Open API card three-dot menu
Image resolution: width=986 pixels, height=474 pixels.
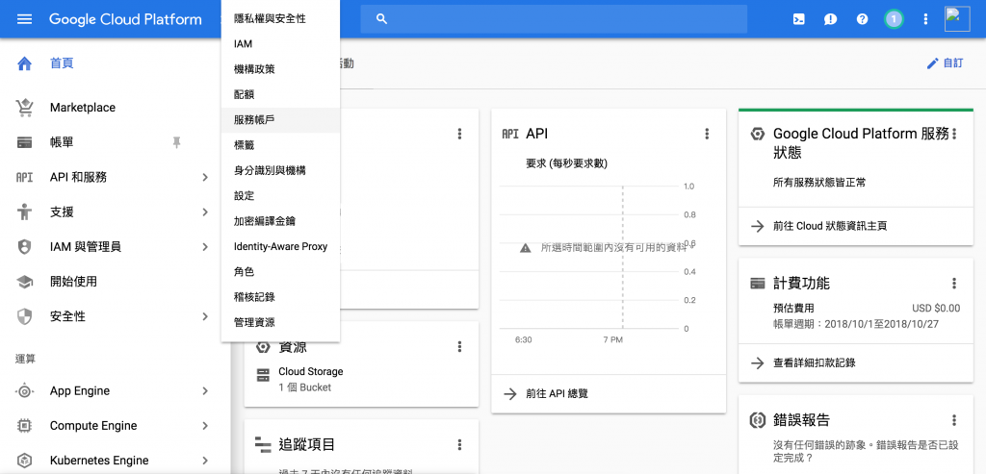(707, 134)
